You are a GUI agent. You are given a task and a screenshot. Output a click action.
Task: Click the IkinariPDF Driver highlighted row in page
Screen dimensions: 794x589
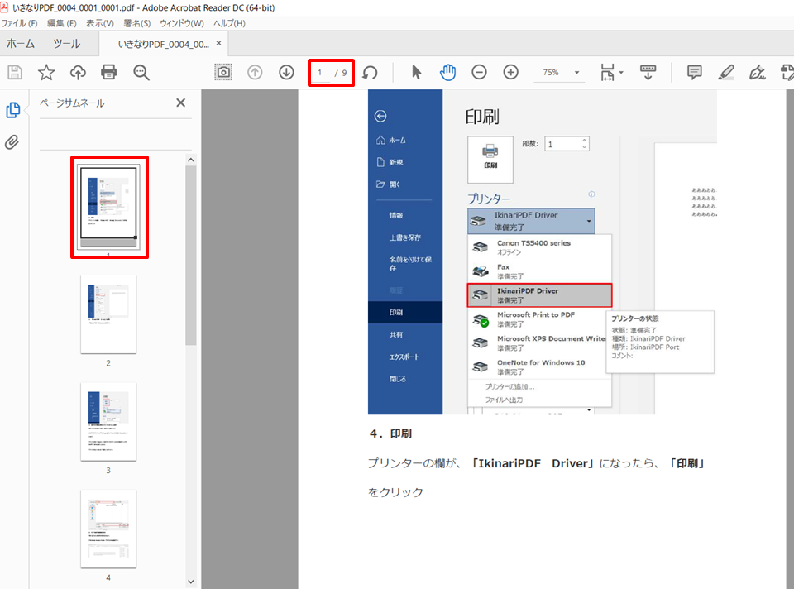click(x=540, y=295)
